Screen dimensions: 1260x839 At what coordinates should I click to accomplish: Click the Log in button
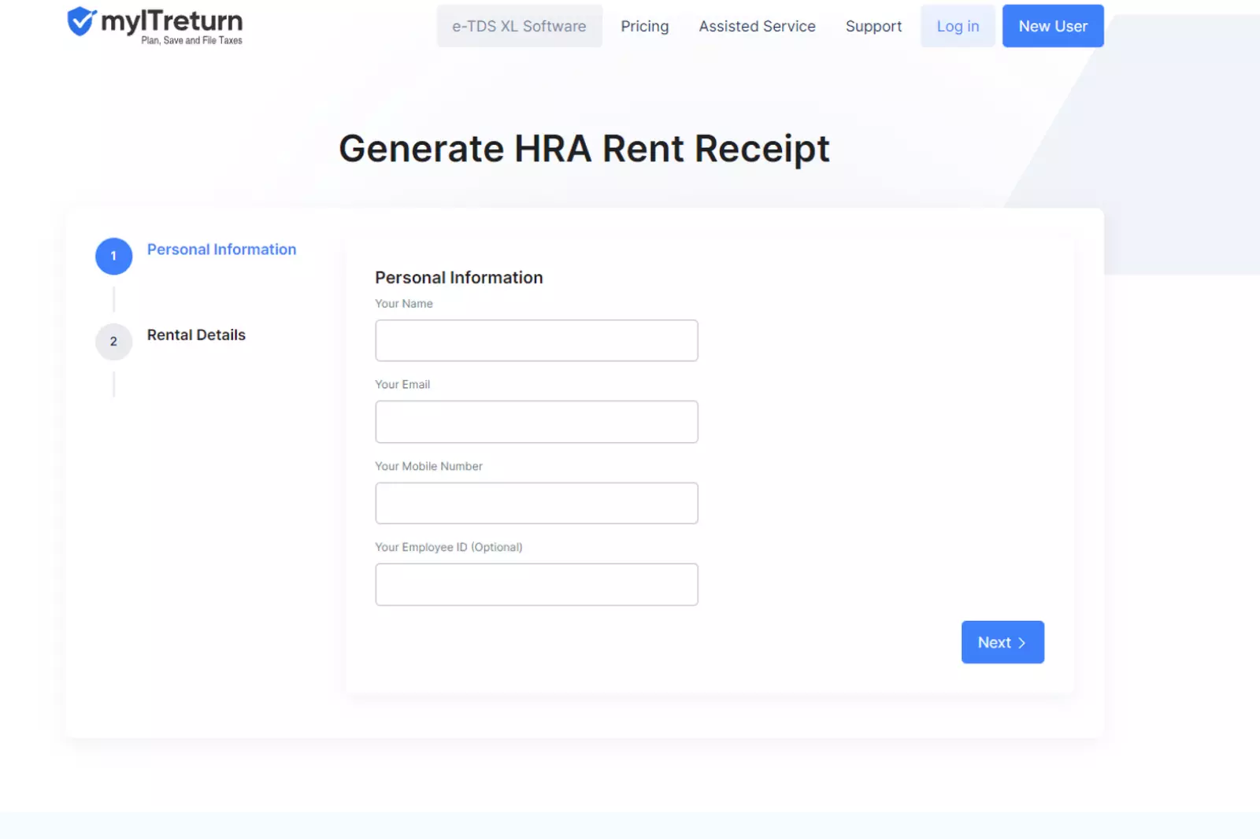(x=958, y=26)
